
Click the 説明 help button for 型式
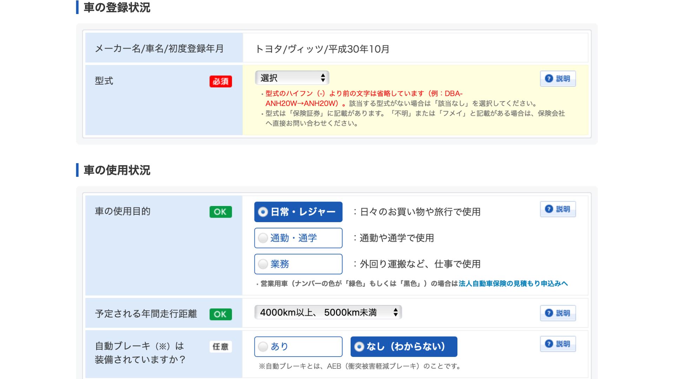pyautogui.click(x=558, y=79)
